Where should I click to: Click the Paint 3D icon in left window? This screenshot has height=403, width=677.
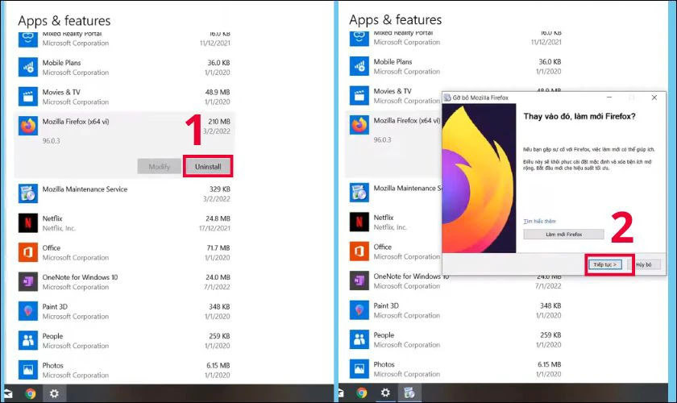pyautogui.click(x=28, y=311)
